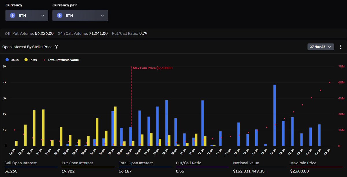
Task: Click the blue Calls bar at strike 3000
Action: click(203, 123)
